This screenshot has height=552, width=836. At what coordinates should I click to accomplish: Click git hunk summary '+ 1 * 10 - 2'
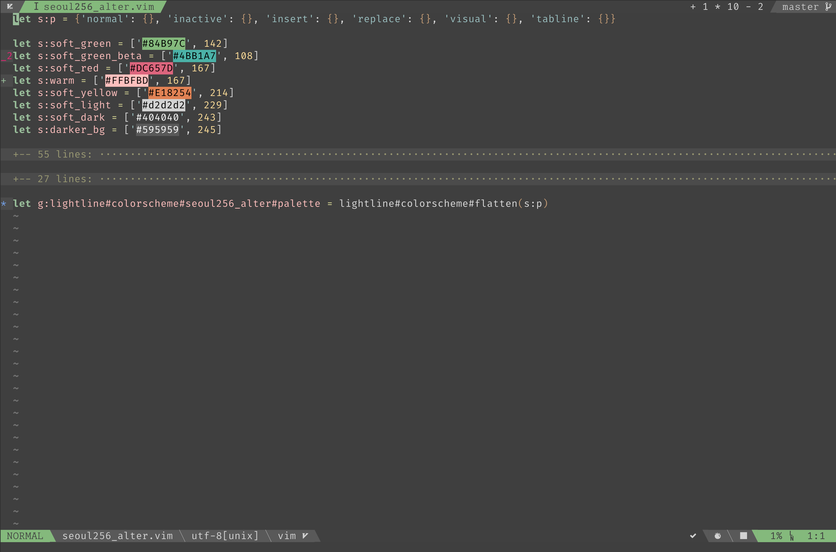726,7
